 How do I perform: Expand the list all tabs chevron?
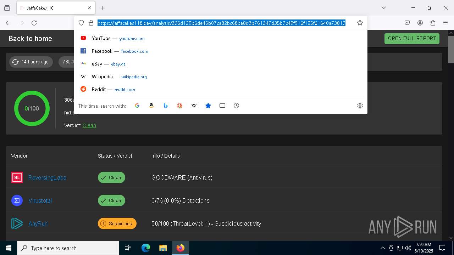[x=384, y=8]
